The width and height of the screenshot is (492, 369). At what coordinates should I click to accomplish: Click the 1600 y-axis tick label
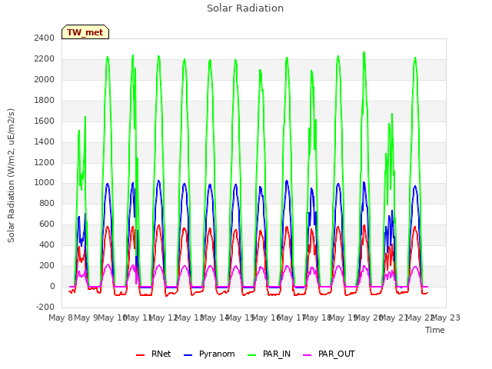45,121
